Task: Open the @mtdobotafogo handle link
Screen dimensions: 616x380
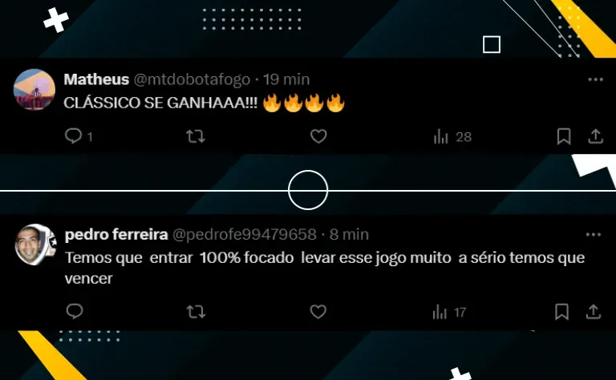Action: [x=192, y=79]
